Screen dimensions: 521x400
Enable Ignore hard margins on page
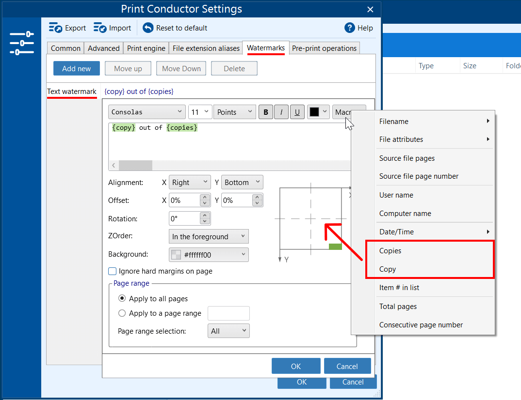tap(113, 271)
